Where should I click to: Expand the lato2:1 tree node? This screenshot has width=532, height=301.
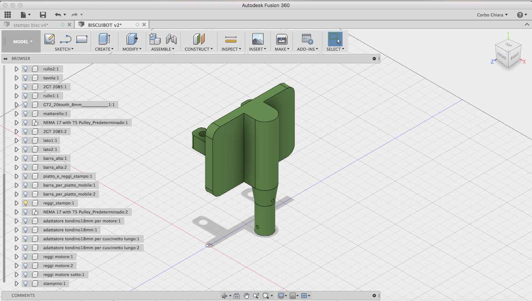point(16,149)
